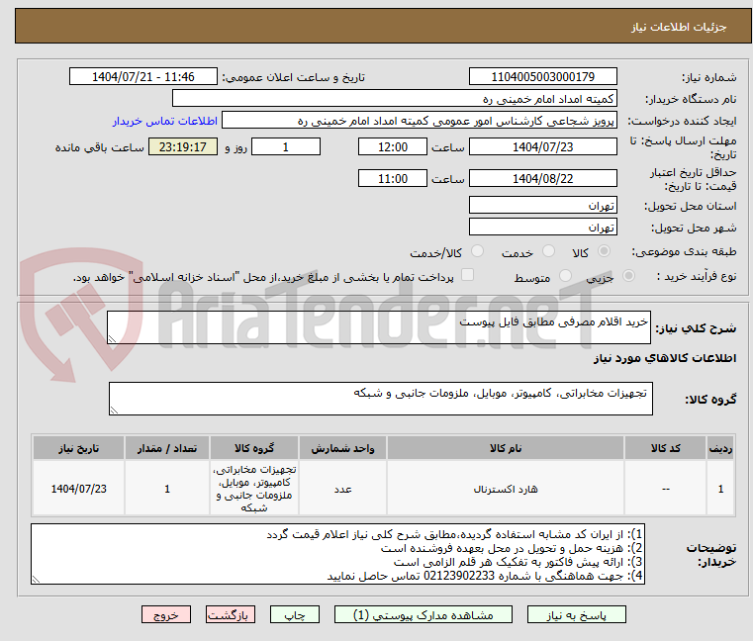Click the remaining time 23:19:17 field
This screenshot has width=753, height=641.
pyautogui.click(x=182, y=147)
